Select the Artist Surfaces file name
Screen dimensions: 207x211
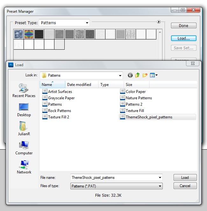60,92
